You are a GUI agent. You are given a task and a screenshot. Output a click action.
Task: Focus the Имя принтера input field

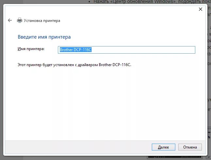pyautogui.click(x=127, y=50)
